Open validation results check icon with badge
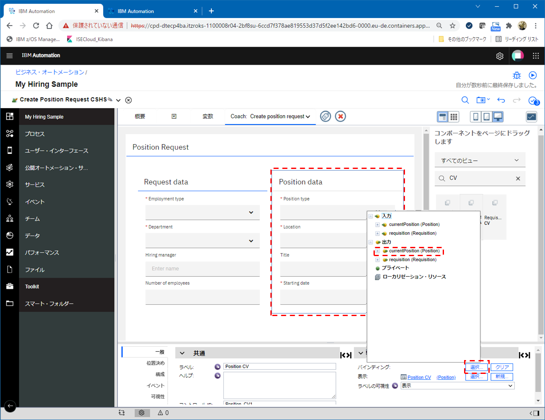545x420 pixels. (534, 101)
